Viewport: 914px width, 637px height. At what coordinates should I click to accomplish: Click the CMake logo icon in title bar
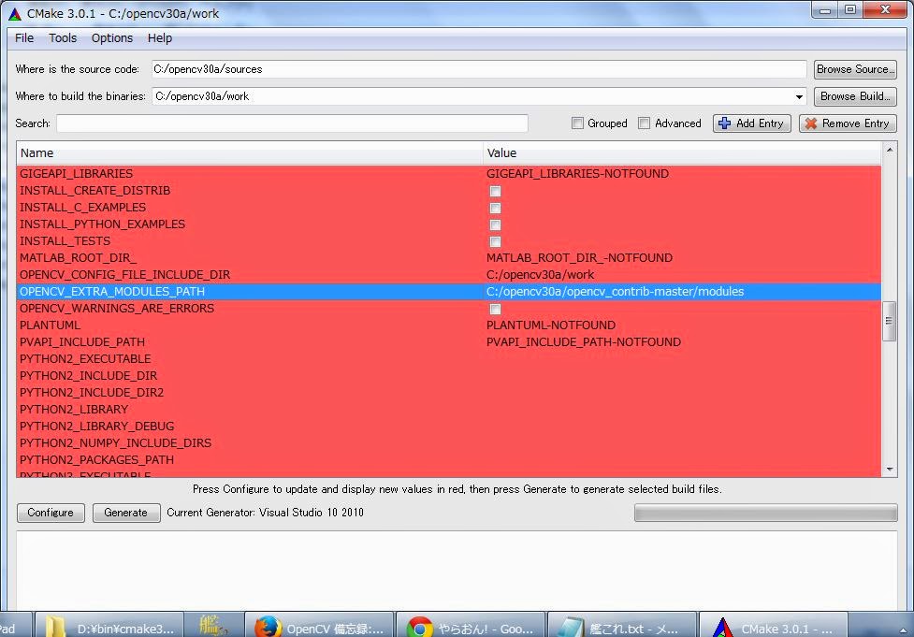coord(15,13)
